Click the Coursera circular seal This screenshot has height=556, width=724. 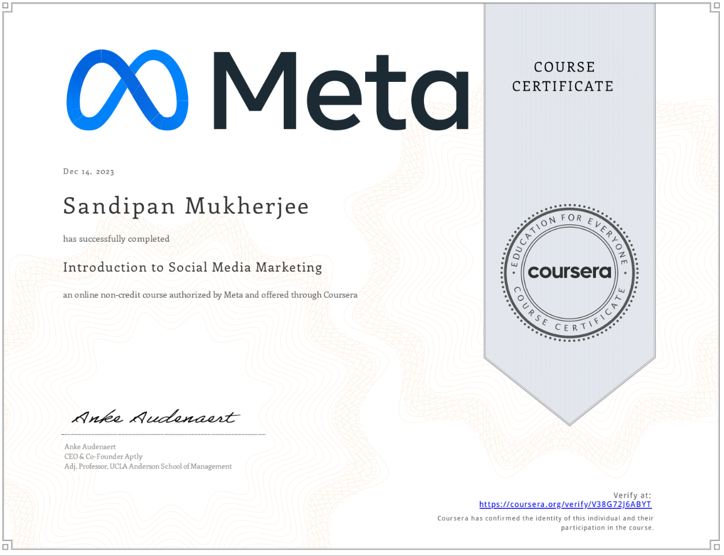[x=569, y=272]
